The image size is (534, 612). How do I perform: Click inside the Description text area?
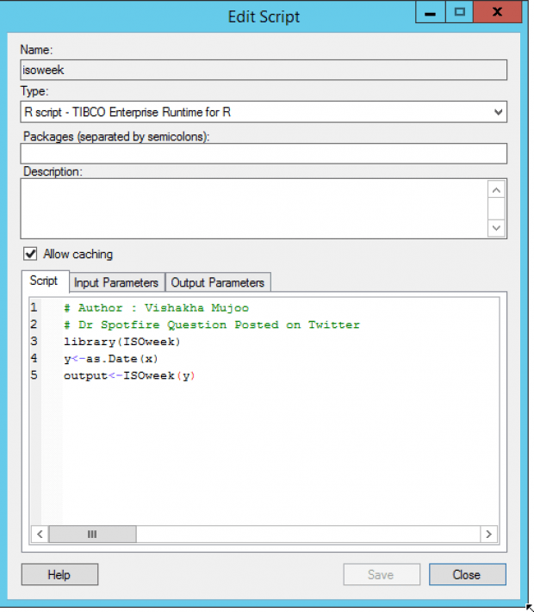click(254, 209)
